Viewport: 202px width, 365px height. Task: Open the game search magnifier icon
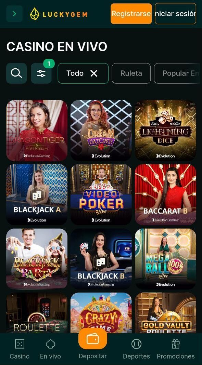pos(16,73)
